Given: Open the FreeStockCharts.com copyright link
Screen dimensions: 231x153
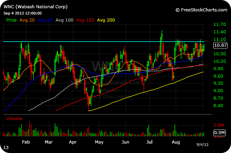Looking at the screenshot, I should [x=201, y=10].
